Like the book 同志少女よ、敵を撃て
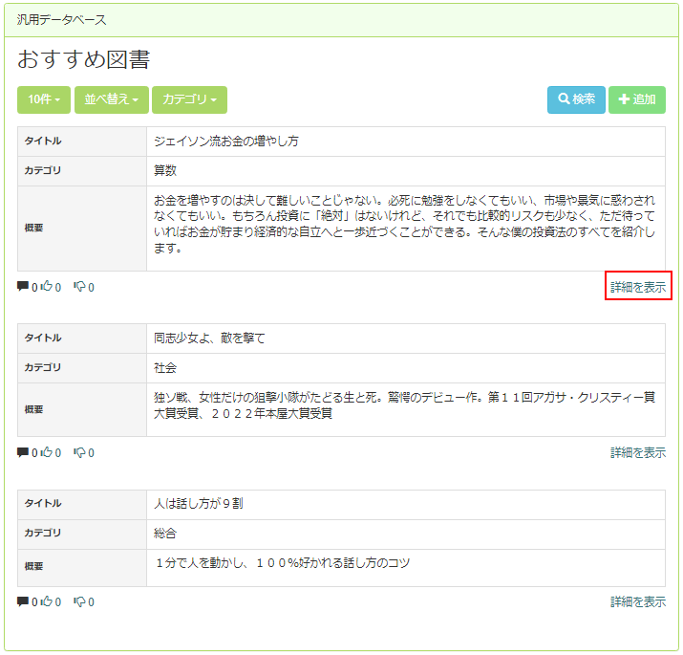Image resolution: width=683 pixels, height=655 pixels. click(47, 452)
